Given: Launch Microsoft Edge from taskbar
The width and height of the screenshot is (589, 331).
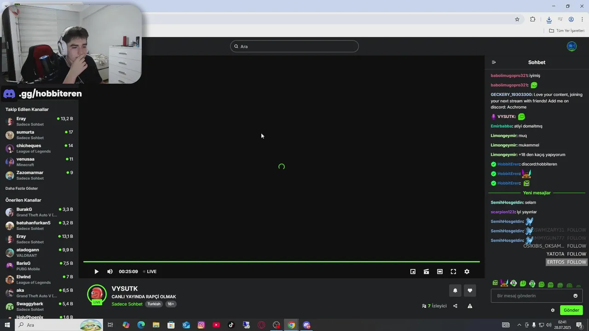Looking at the screenshot, I should point(141,325).
